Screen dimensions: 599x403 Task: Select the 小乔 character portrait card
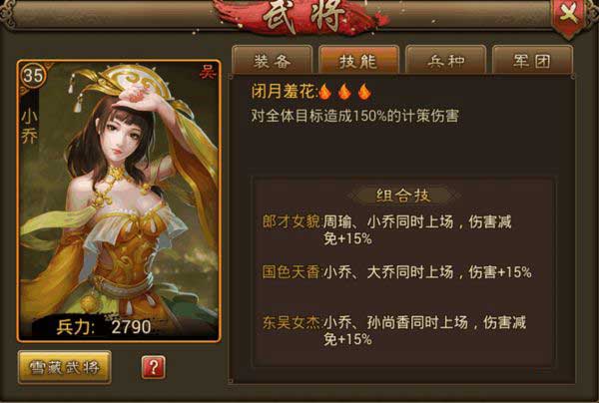119,201
